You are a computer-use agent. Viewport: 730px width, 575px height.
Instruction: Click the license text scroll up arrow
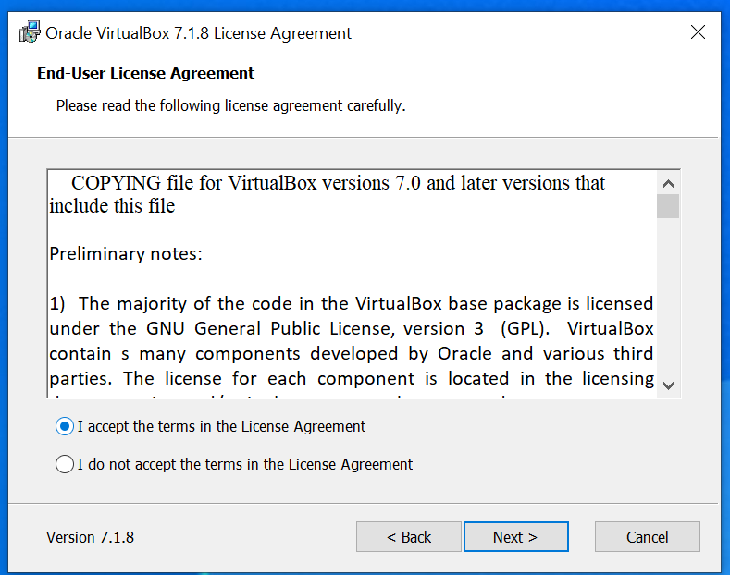668,183
